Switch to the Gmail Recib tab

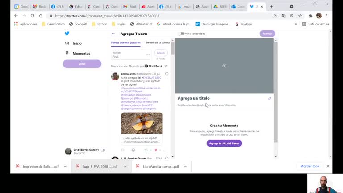tap(130, 7)
